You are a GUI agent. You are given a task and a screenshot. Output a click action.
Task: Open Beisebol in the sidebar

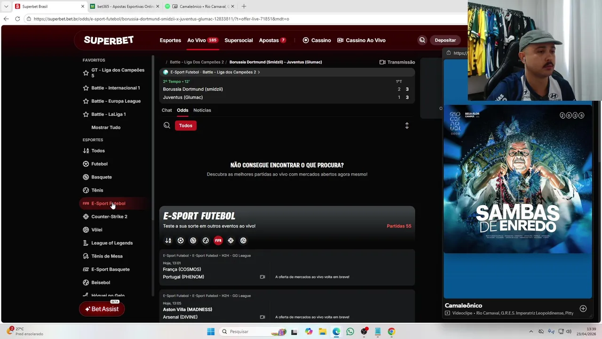[101, 282]
